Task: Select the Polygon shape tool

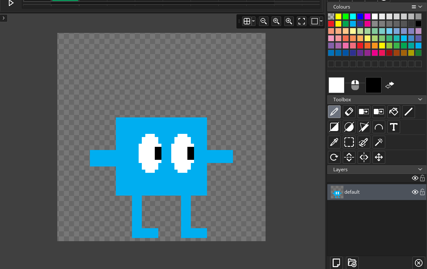Action: coord(364,127)
